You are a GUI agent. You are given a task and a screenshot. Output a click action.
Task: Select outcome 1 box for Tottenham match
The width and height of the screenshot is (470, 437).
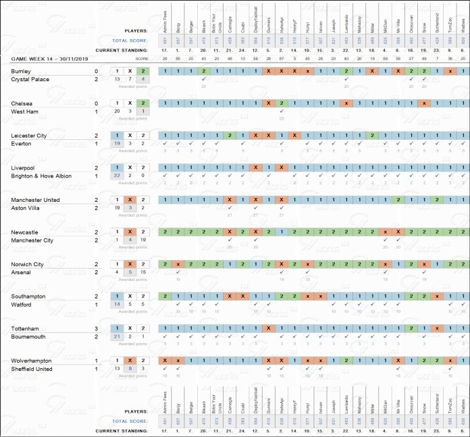pos(117,328)
